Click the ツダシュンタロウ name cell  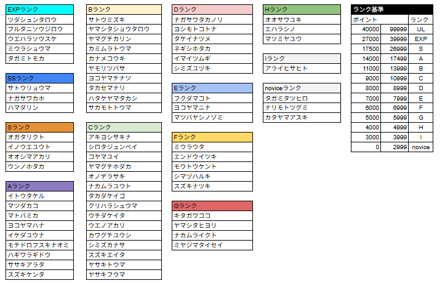pyautogui.click(x=39, y=20)
